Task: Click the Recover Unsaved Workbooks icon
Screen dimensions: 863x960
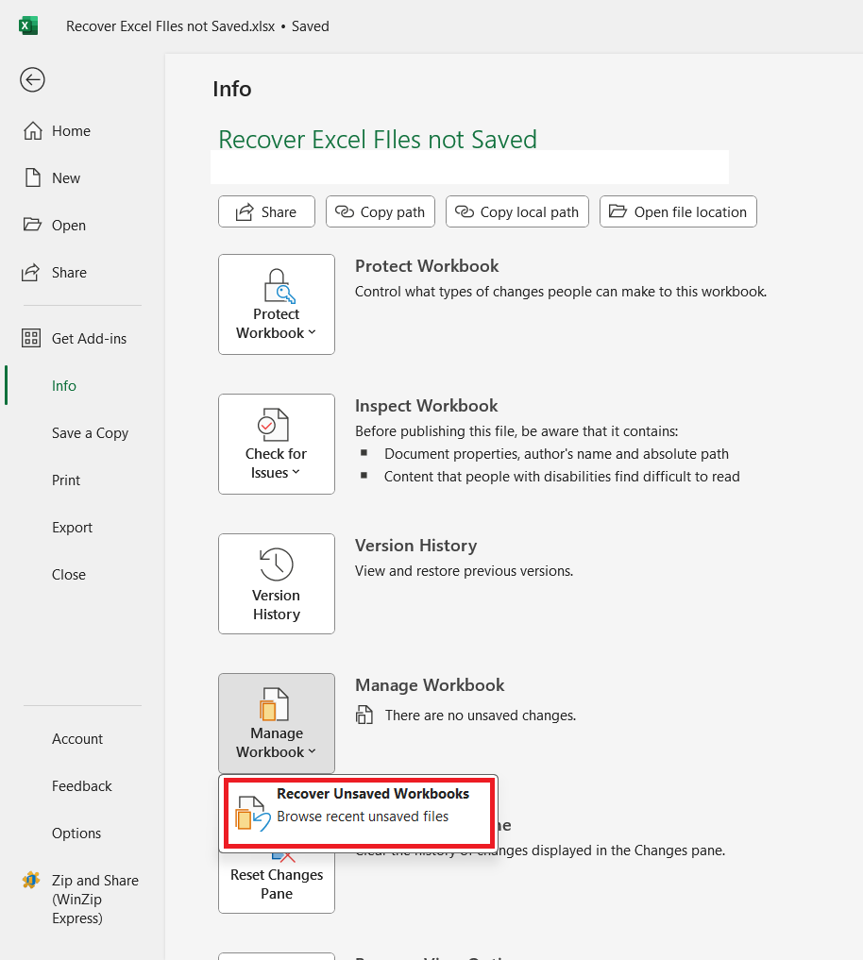Action: coord(252,813)
